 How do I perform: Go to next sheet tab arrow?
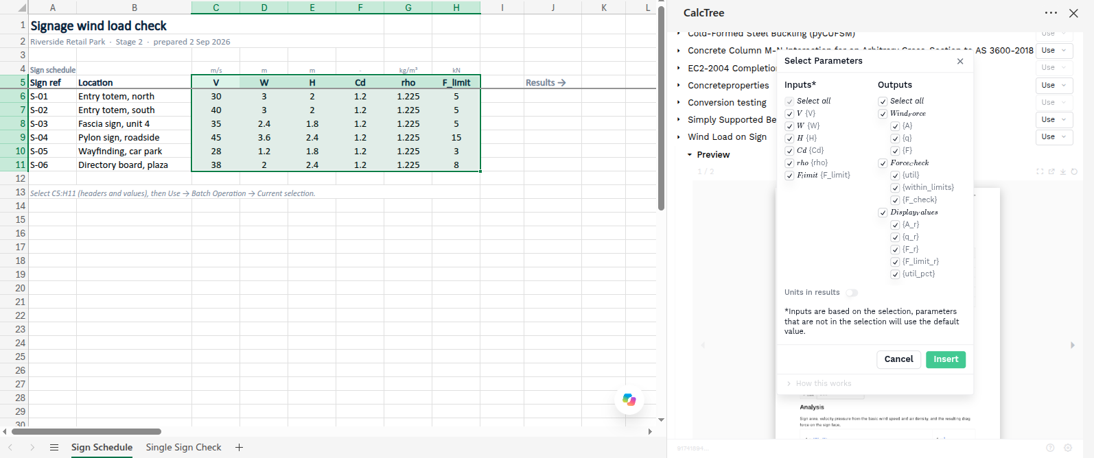pyautogui.click(x=32, y=447)
